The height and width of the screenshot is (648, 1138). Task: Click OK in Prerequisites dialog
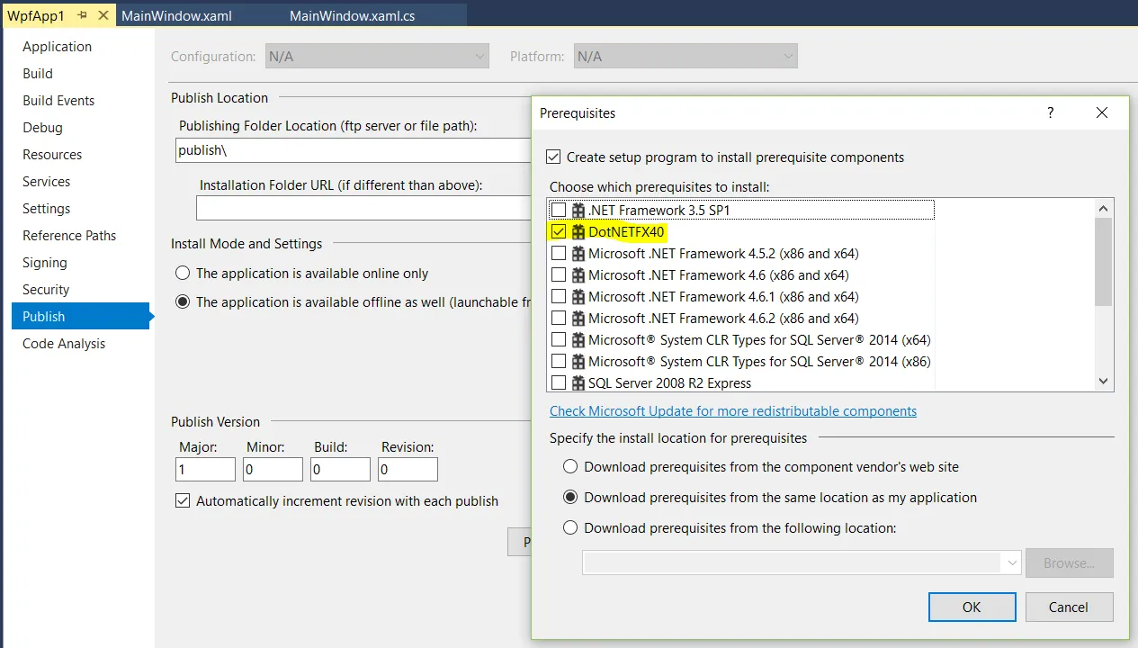(x=972, y=607)
